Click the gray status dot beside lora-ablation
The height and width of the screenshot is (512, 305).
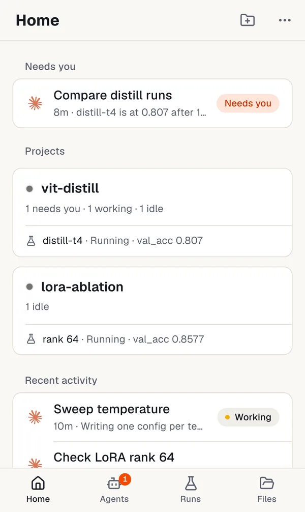[29, 287]
